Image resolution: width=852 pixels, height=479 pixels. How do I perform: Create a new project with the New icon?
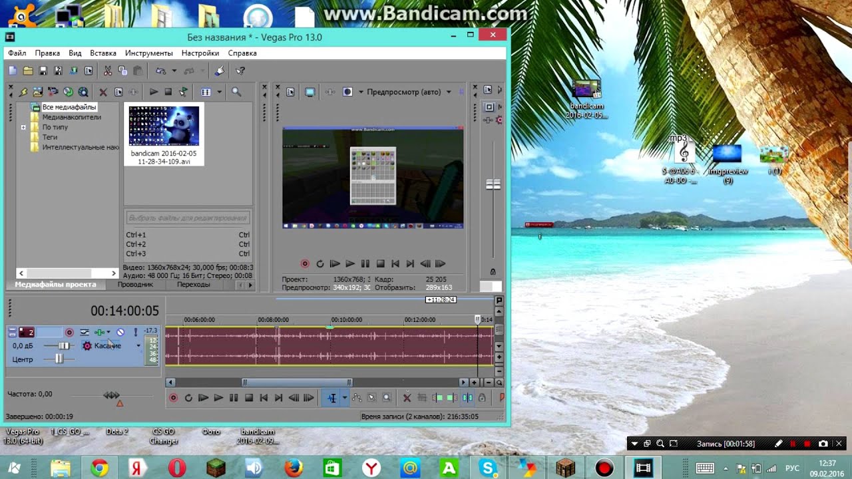(x=13, y=71)
